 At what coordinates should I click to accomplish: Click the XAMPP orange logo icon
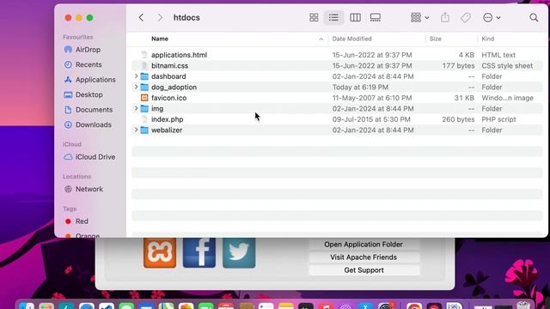coord(160,252)
